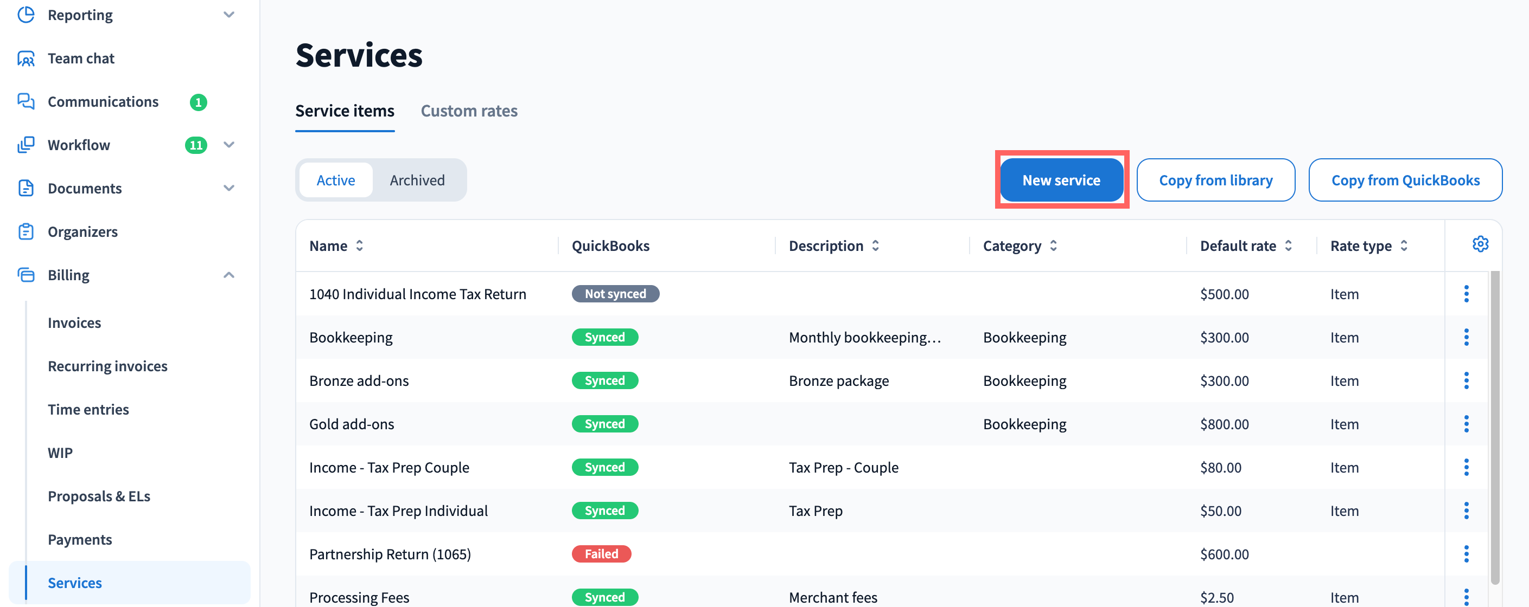The image size is (1529, 607).
Task: Click the New service button
Action: click(1061, 180)
